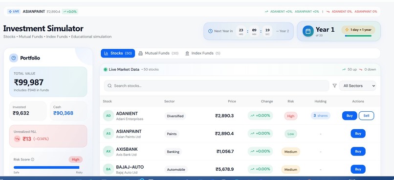The width and height of the screenshot is (394, 180).
Task: Click the High risk badge for ADANIENT
Action: pos(291,116)
